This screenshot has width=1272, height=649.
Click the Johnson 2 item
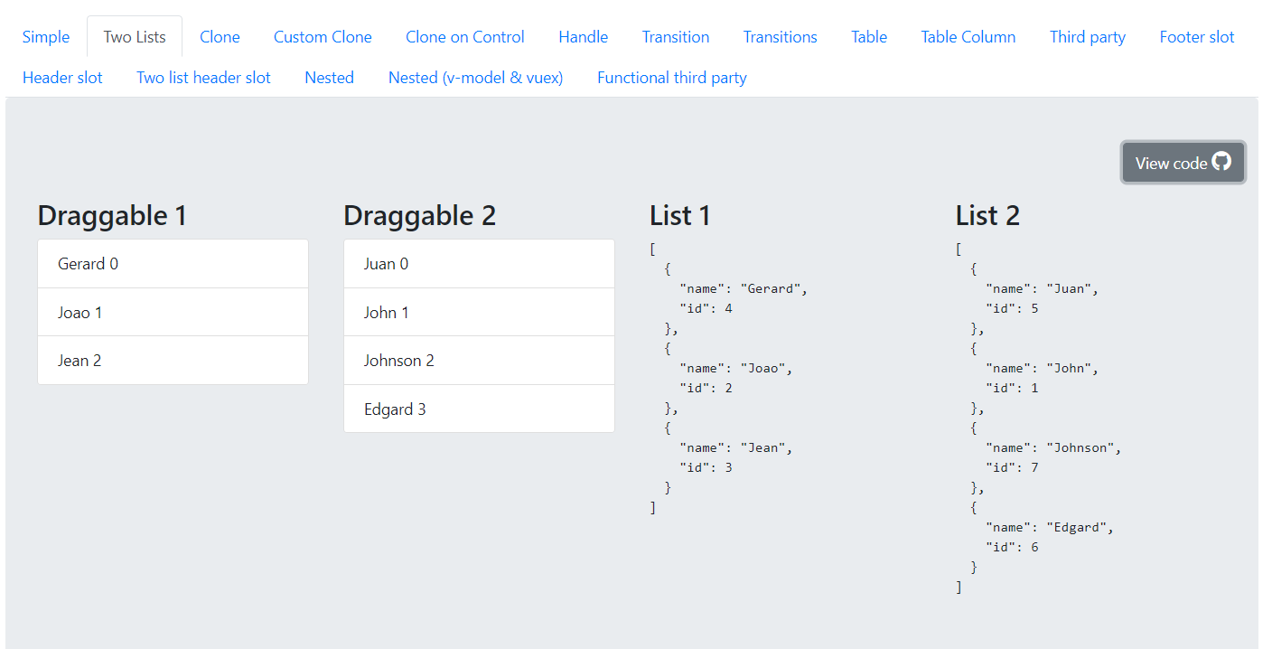(479, 361)
